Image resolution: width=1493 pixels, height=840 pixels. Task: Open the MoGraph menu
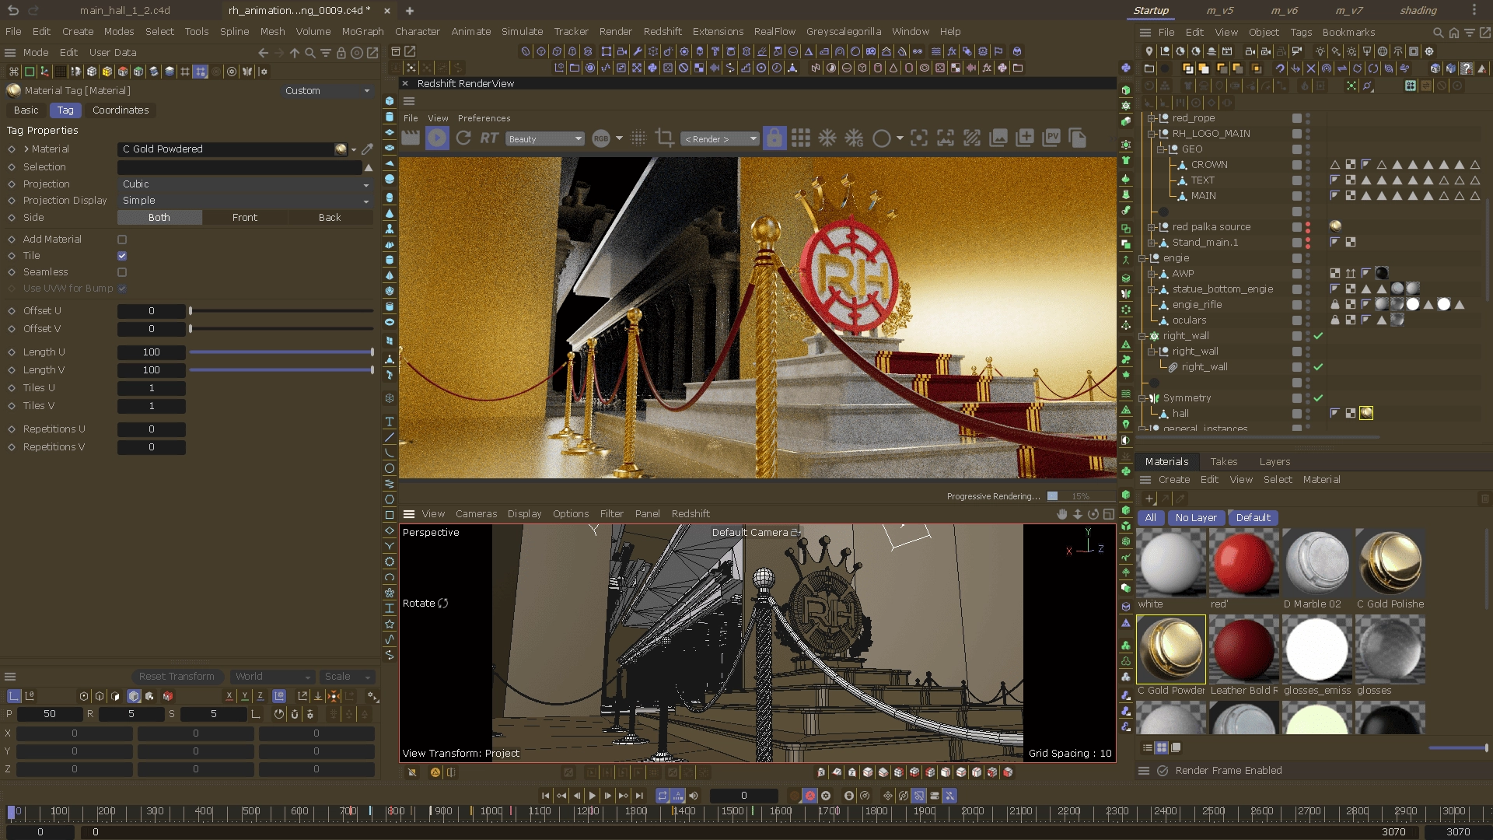[x=363, y=32]
